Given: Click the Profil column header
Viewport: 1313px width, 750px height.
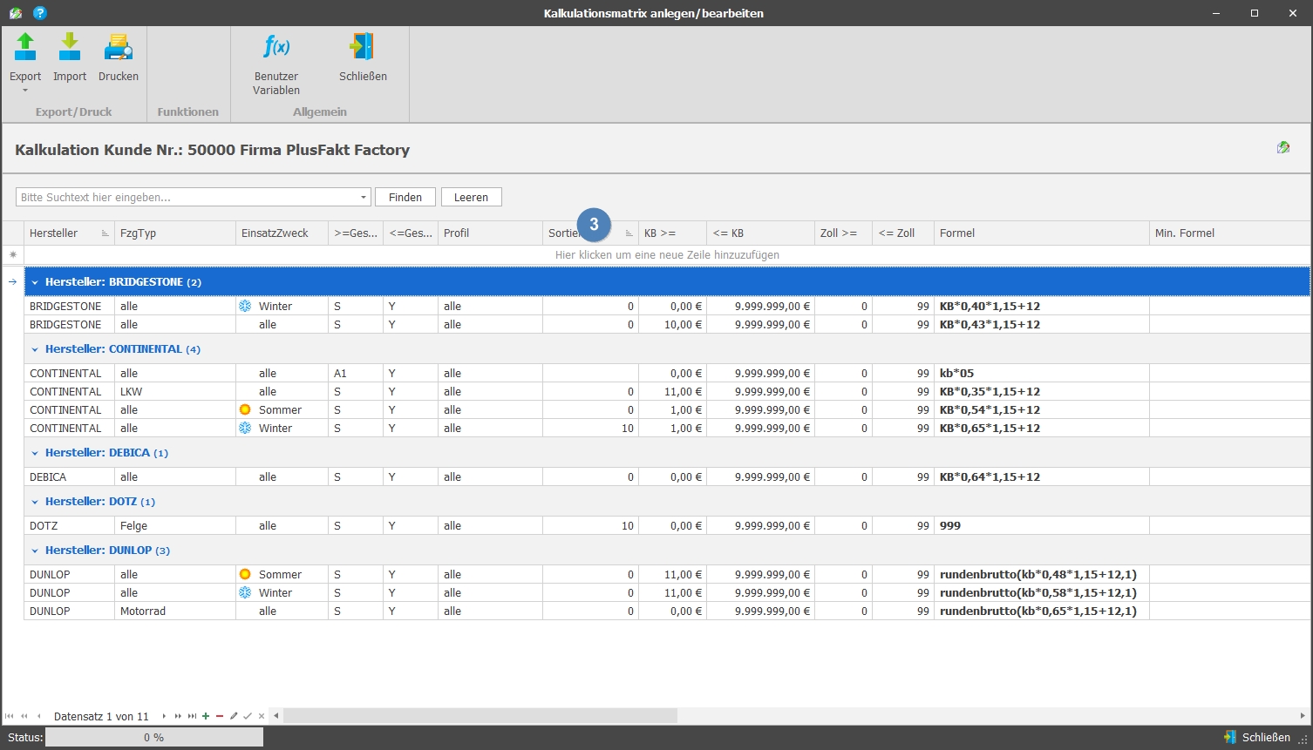Looking at the screenshot, I should click(490, 233).
